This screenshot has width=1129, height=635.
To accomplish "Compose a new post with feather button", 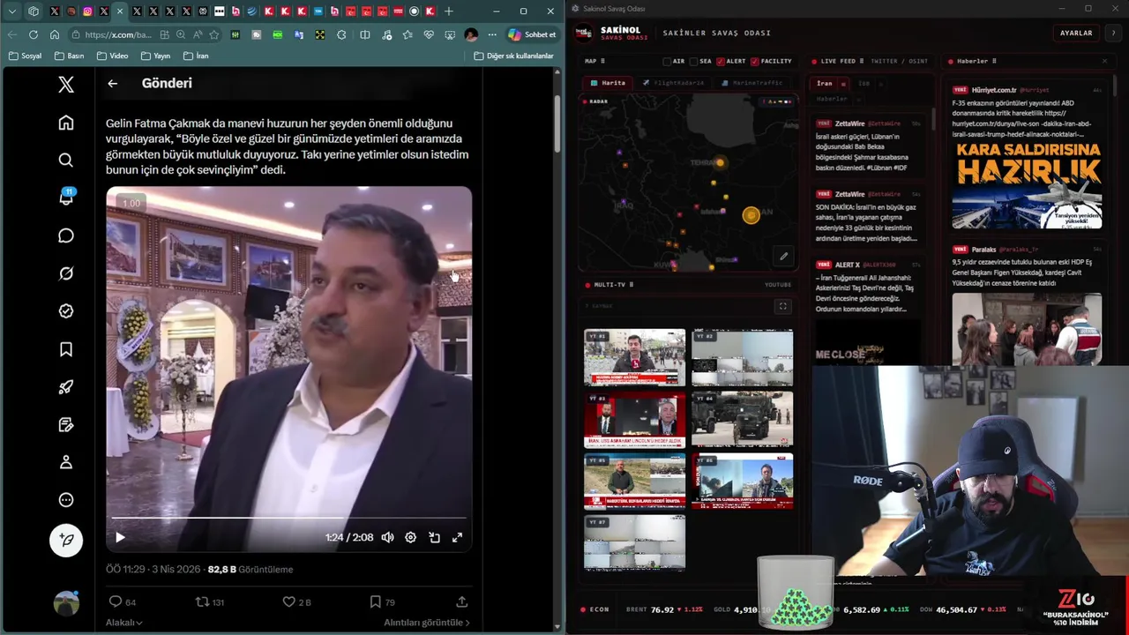I will [x=66, y=540].
